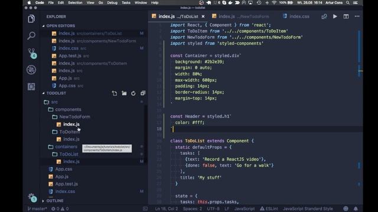Change encoding via UTF-8

tap(213, 208)
